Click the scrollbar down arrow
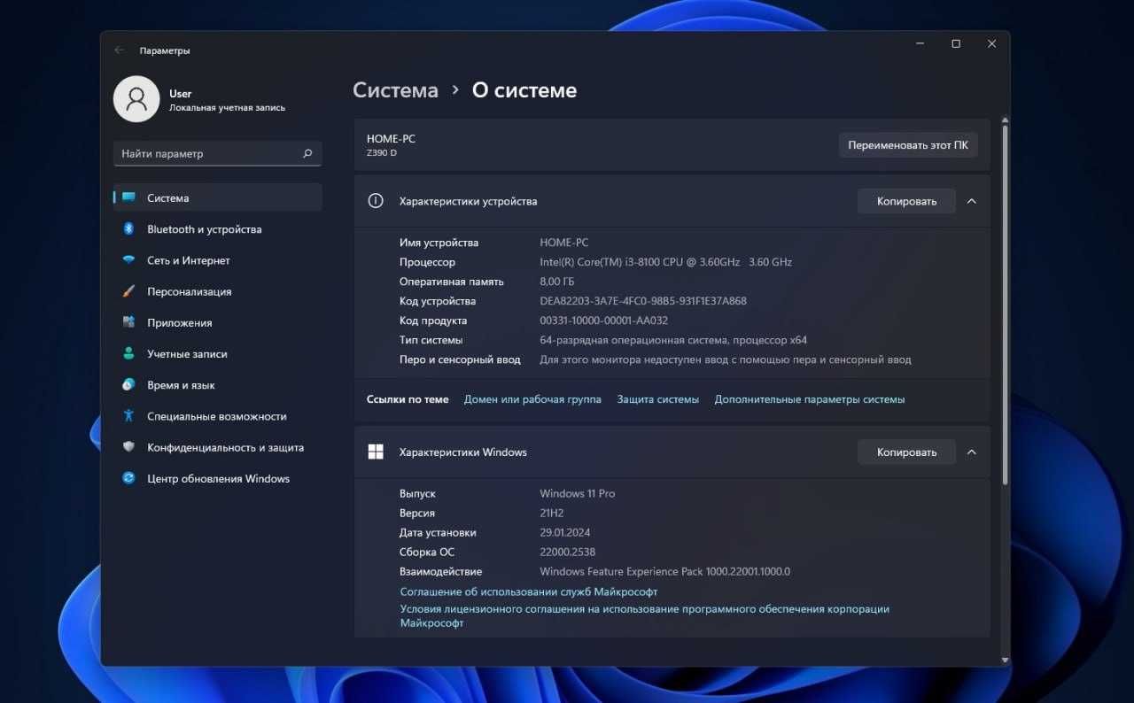Image resolution: width=1134 pixels, height=703 pixels. (x=1005, y=660)
